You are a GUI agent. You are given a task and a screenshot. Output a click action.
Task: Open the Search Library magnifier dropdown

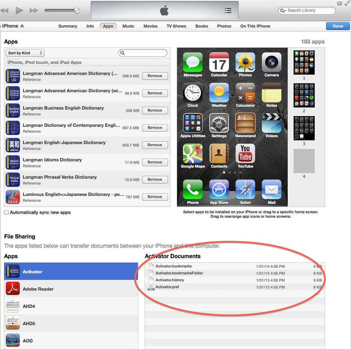(283, 11)
